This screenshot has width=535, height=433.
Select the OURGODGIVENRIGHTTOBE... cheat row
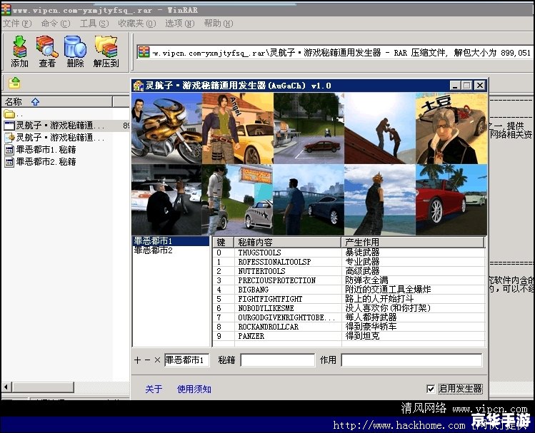pyautogui.click(x=349, y=317)
